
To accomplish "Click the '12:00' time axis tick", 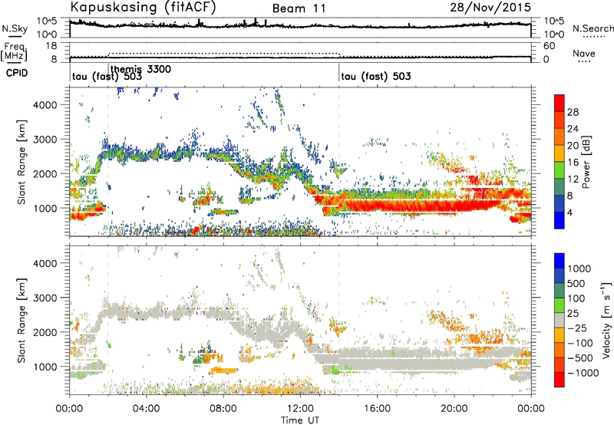I will click(x=300, y=409).
